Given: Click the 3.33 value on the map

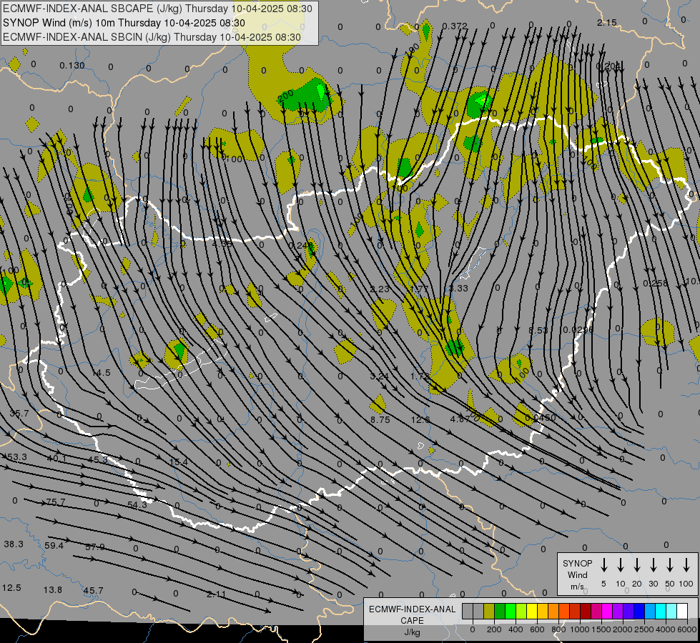Looking at the screenshot, I should coord(458,288).
